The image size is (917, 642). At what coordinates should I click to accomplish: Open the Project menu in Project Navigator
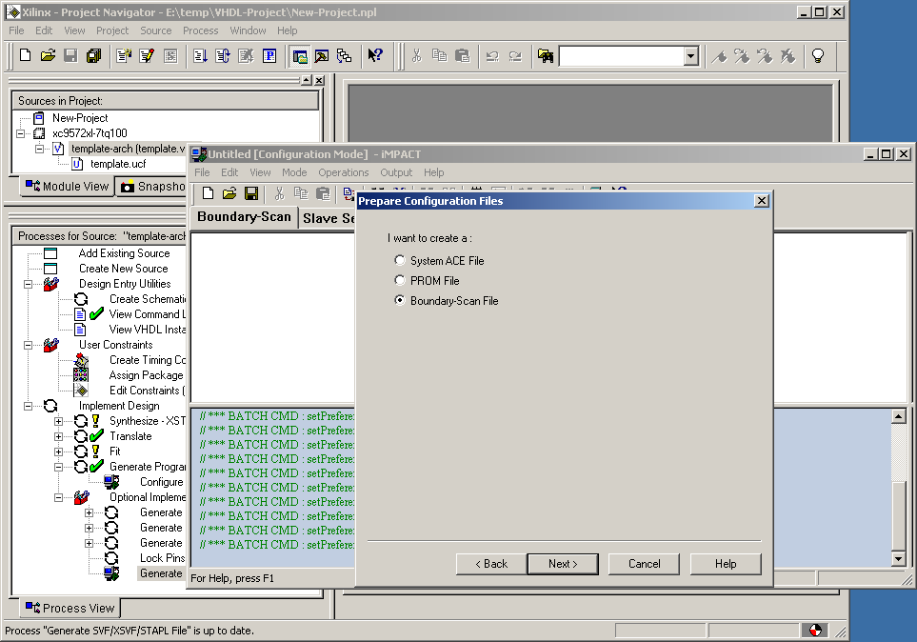112,30
